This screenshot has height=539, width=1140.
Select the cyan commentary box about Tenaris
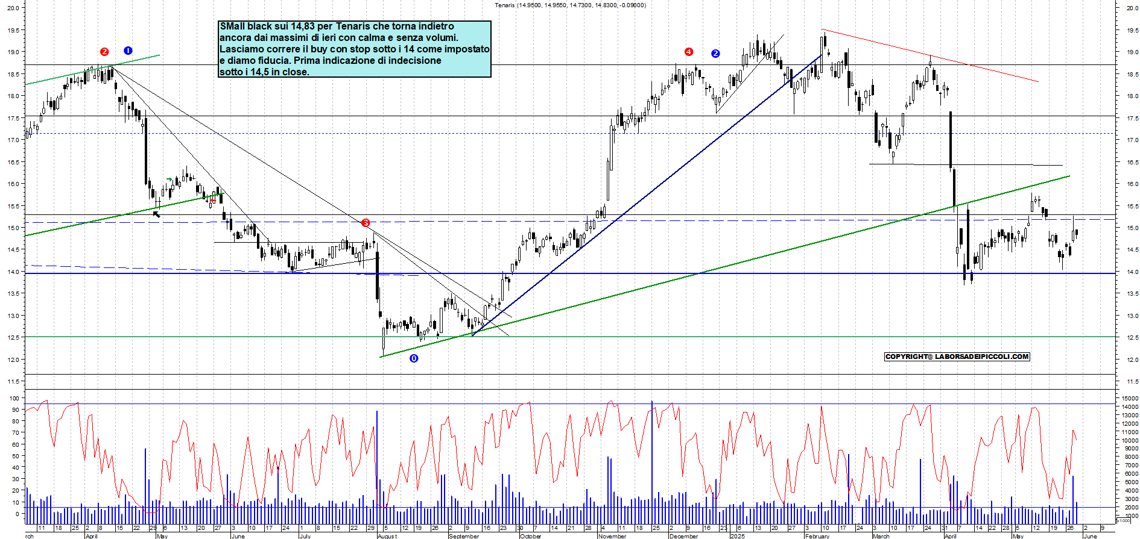pyautogui.click(x=355, y=49)
